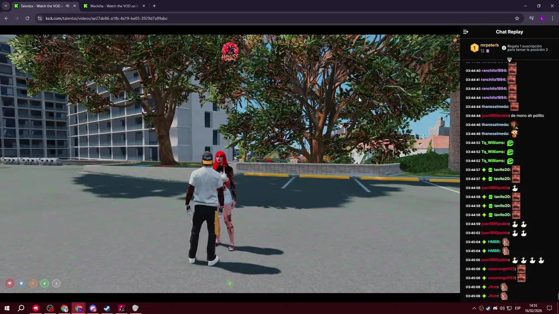The image size is (559, 314).
Task: Click the gray stress HUD icon
Action: pyautogui.click(x=56, y=283)
